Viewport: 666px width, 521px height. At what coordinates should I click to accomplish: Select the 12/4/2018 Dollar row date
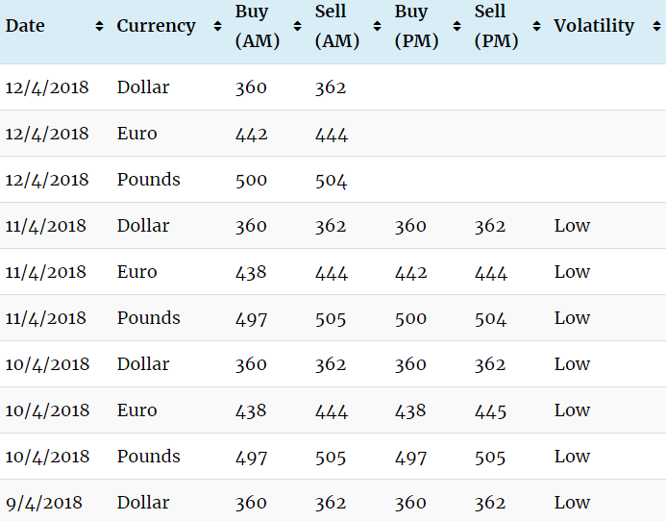pyautogui.click(x=46, y=87)
